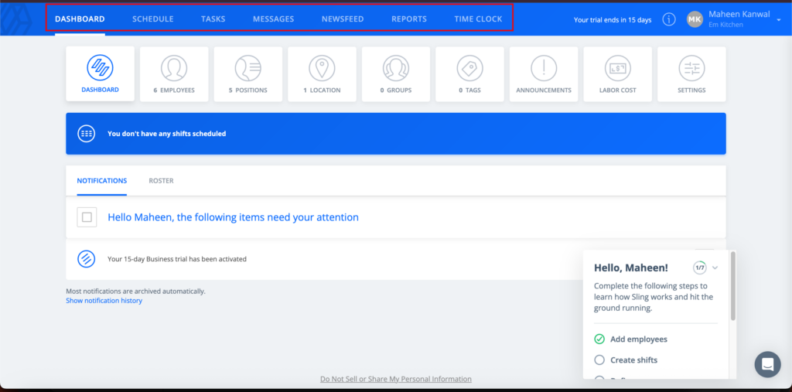Click the green check beside Add employees
This screenshot has width=792, height=392.
pos(599,339)
